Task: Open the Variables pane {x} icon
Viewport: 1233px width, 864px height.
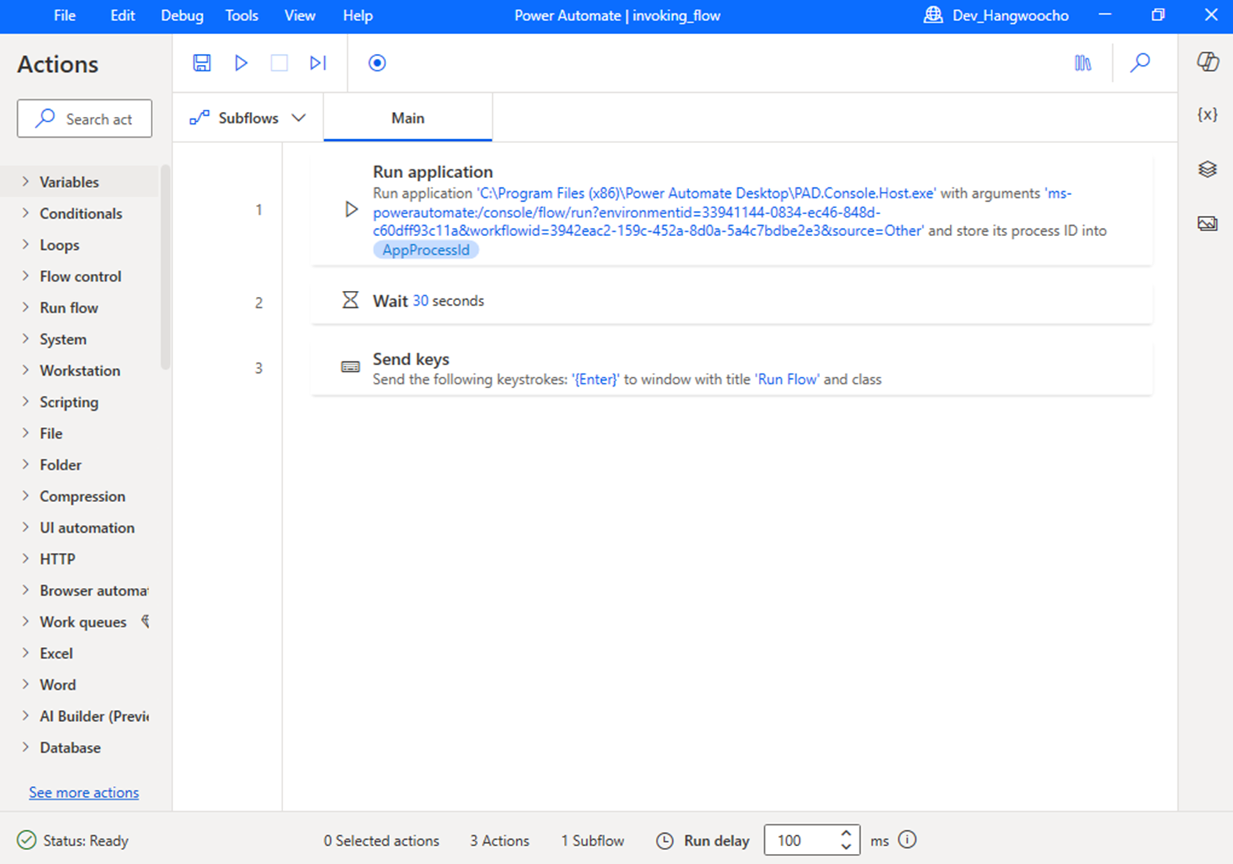Action: click(1207, 114)
